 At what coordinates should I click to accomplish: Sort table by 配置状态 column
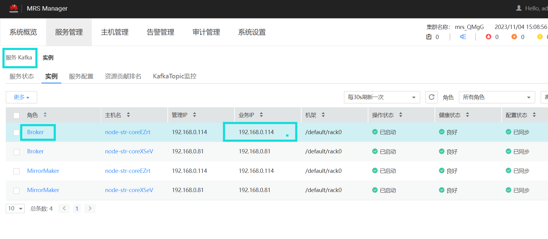click(x=534, y=115)
